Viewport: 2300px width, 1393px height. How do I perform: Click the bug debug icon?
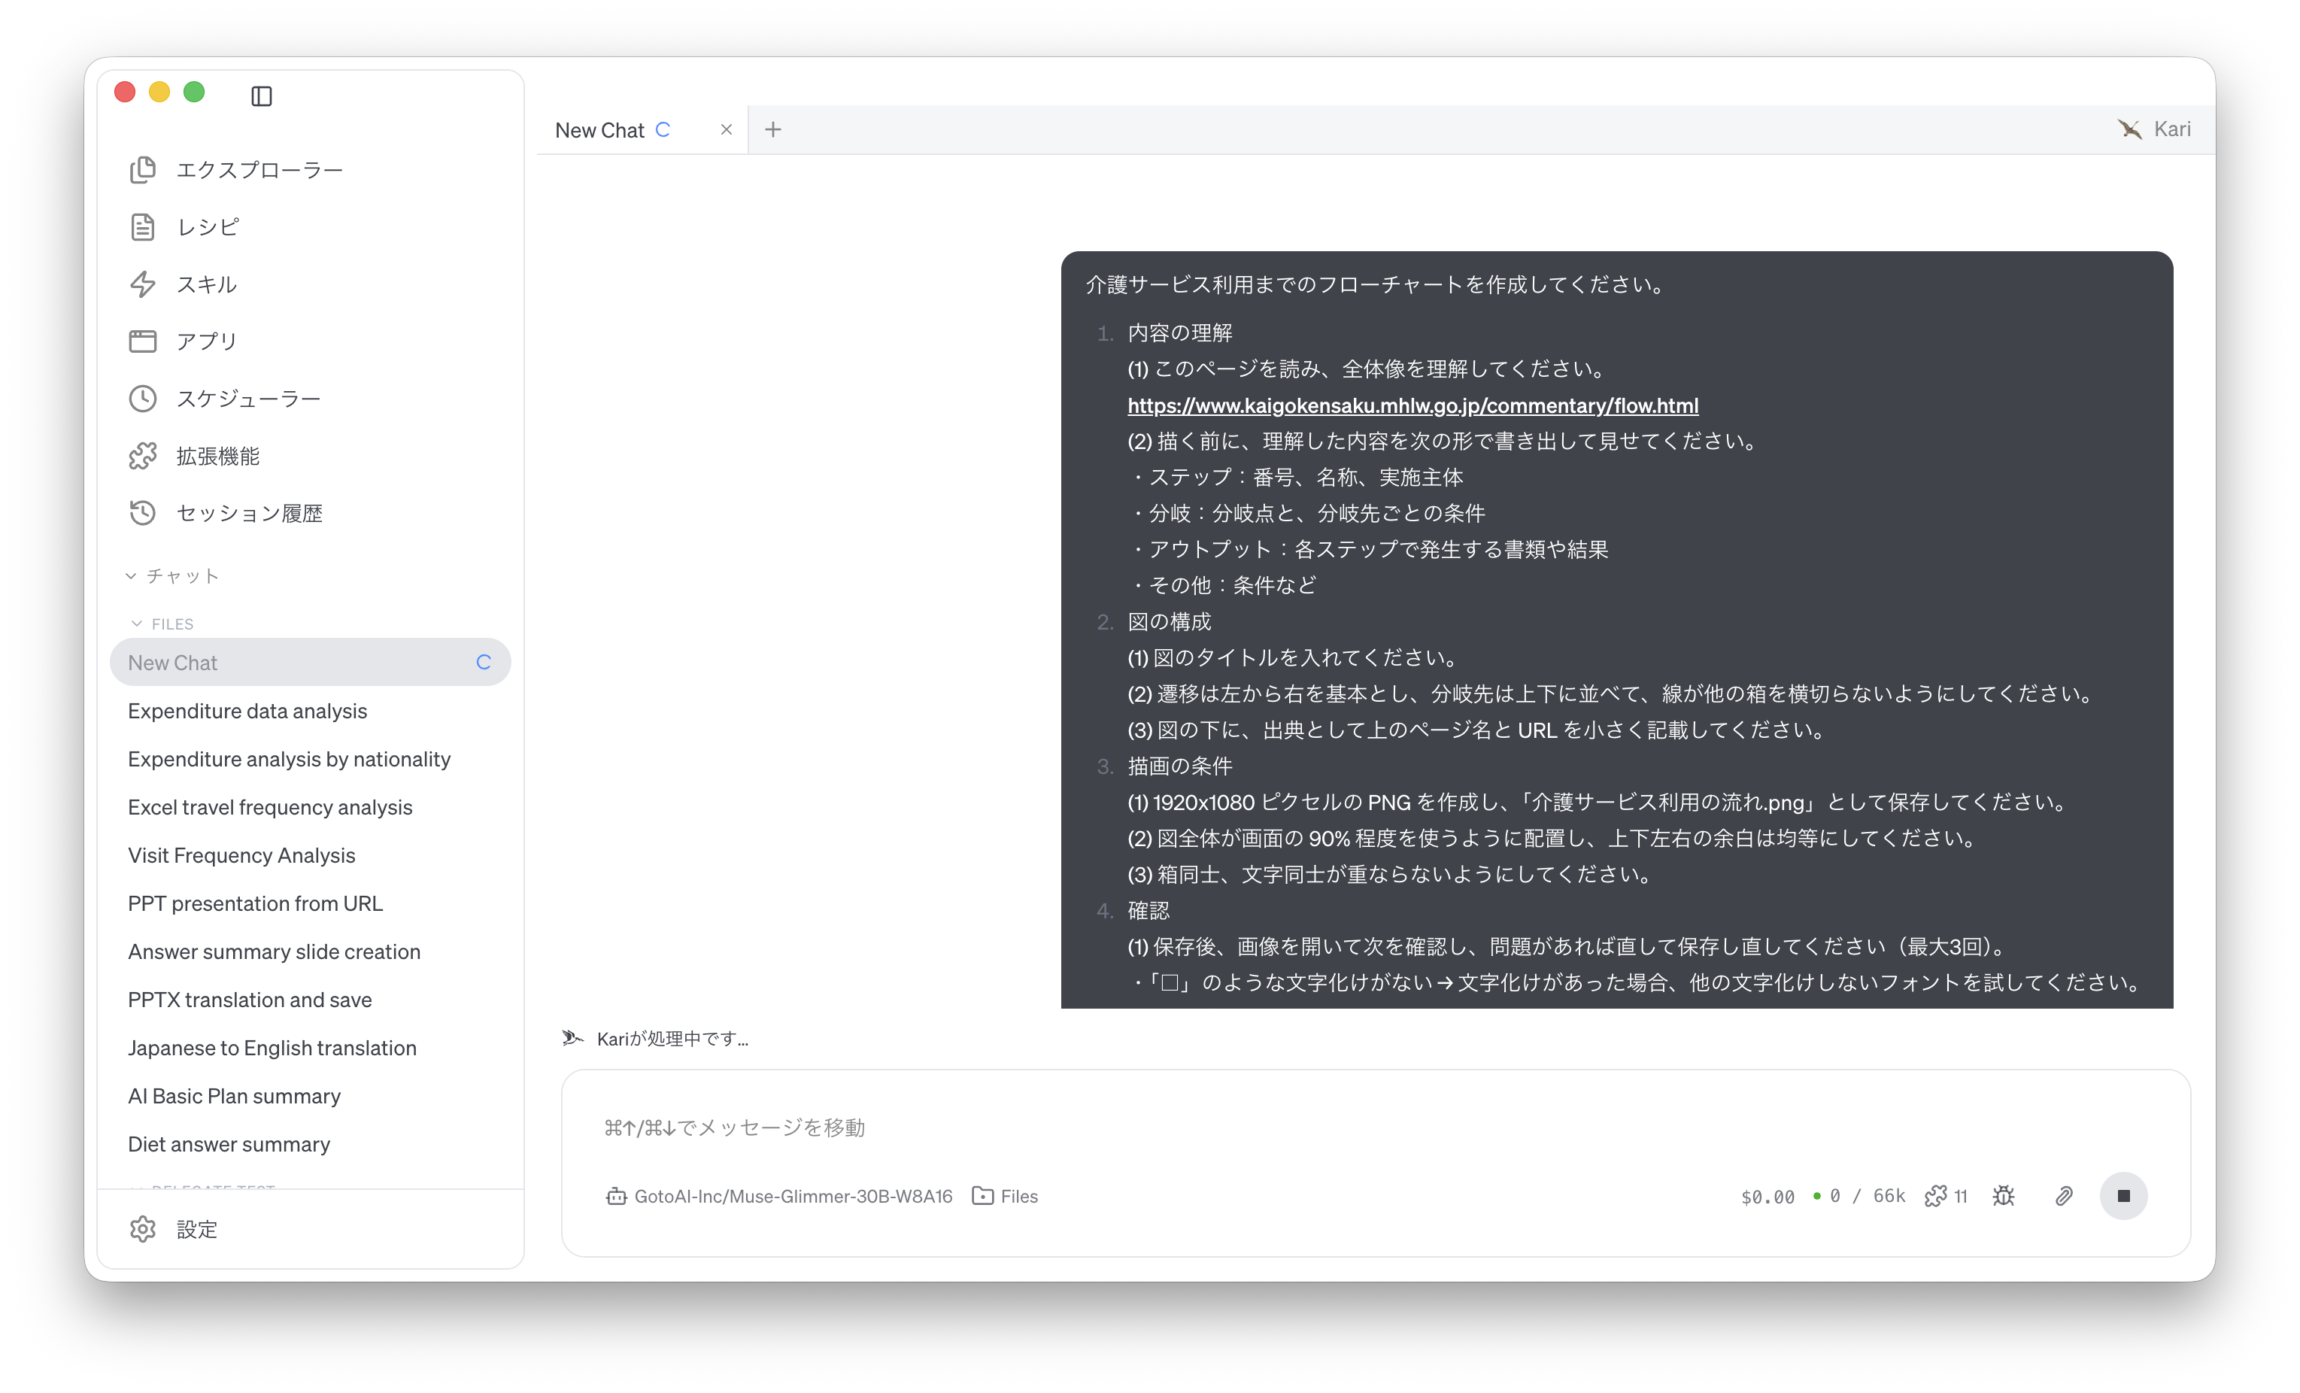coord(2003,1196)
